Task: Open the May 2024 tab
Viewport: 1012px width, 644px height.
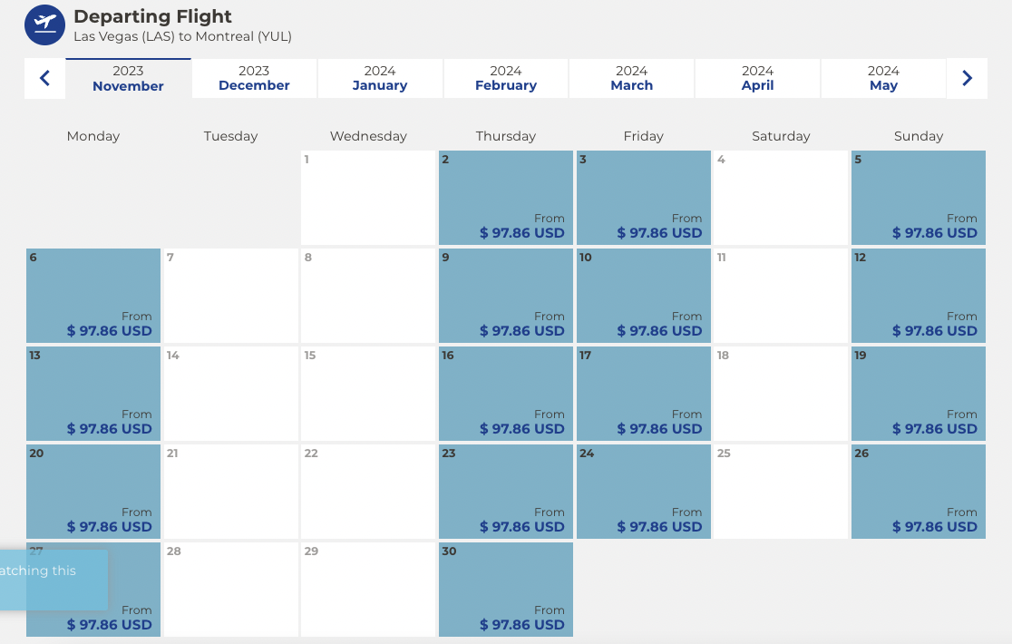Action: pyautogui.click(x=882, y=77)
